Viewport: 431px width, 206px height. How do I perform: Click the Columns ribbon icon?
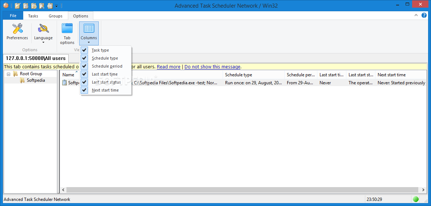(89, 29)
